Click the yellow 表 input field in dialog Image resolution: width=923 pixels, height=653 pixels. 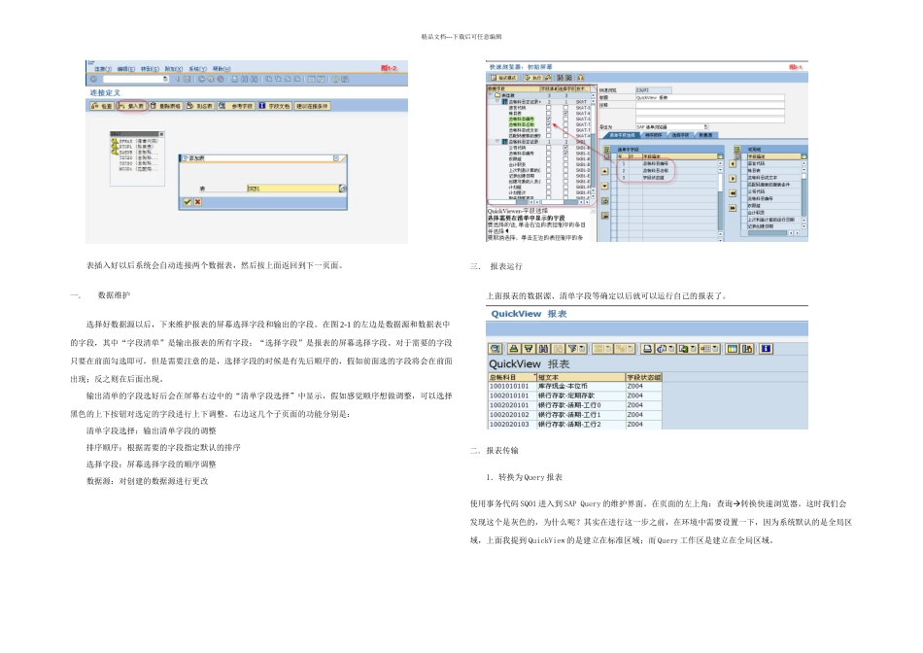pos(293,189)
